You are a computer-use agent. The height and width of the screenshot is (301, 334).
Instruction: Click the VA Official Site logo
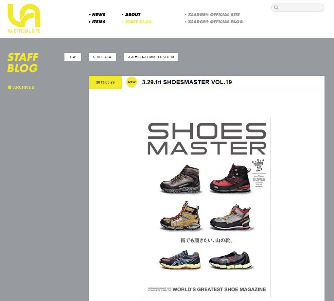coord(24,19)
